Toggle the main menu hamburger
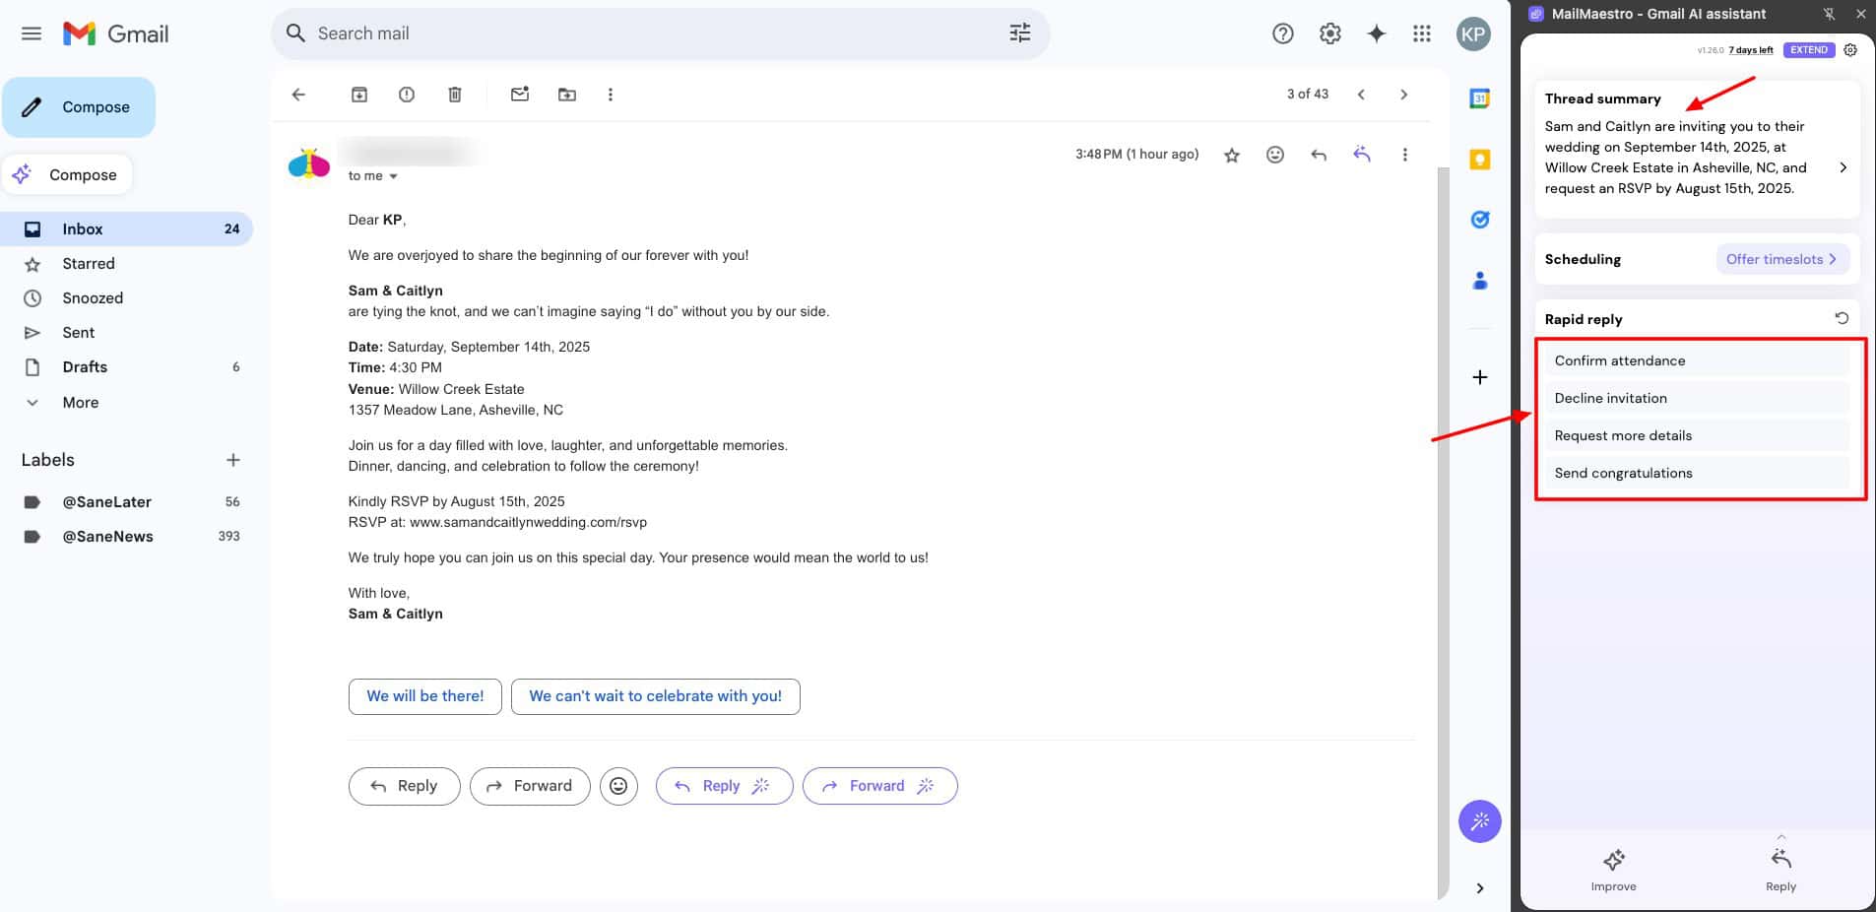The image size is (1876, 912). (x=32, y=33)
